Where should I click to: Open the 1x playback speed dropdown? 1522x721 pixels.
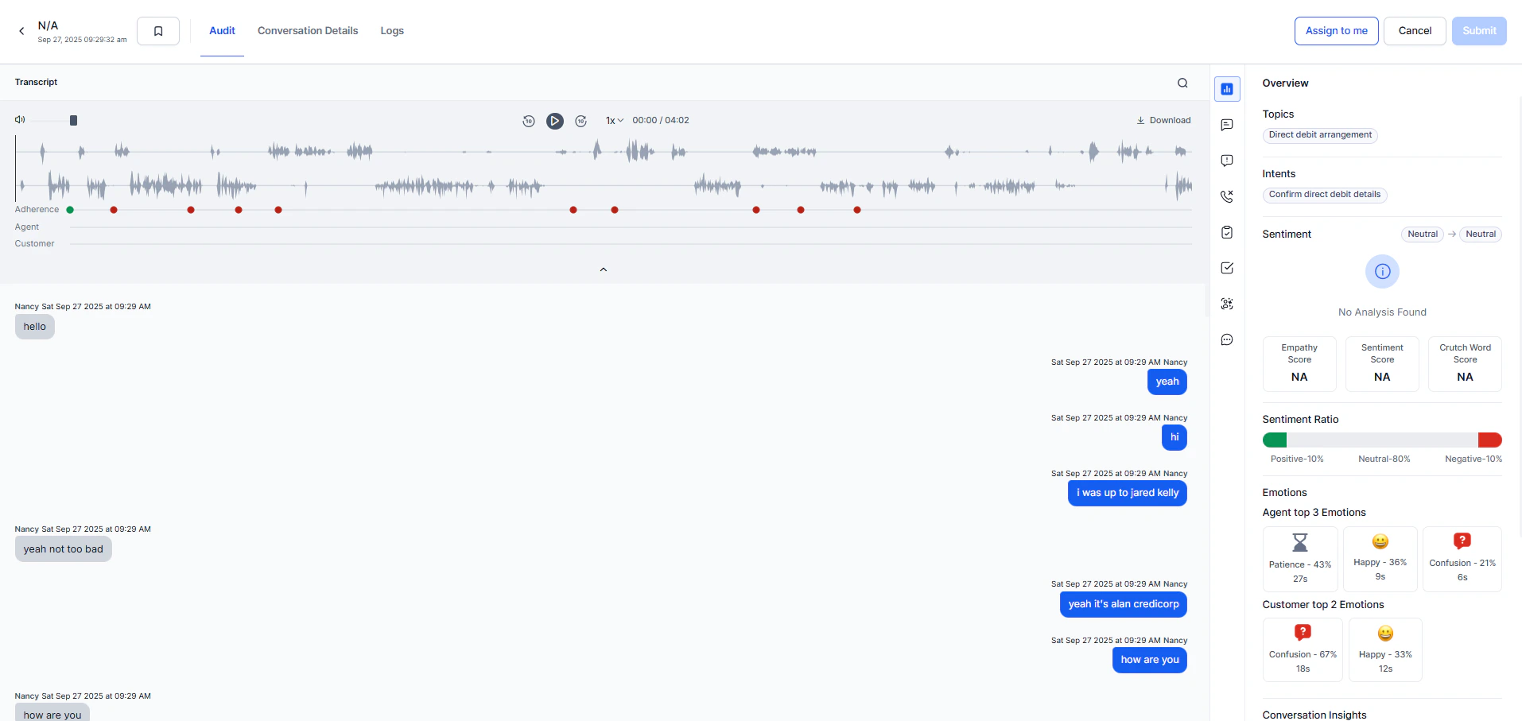coord(614,121)
